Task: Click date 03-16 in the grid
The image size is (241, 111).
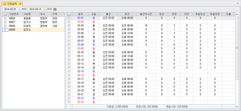Action: [x=81, y=75]
